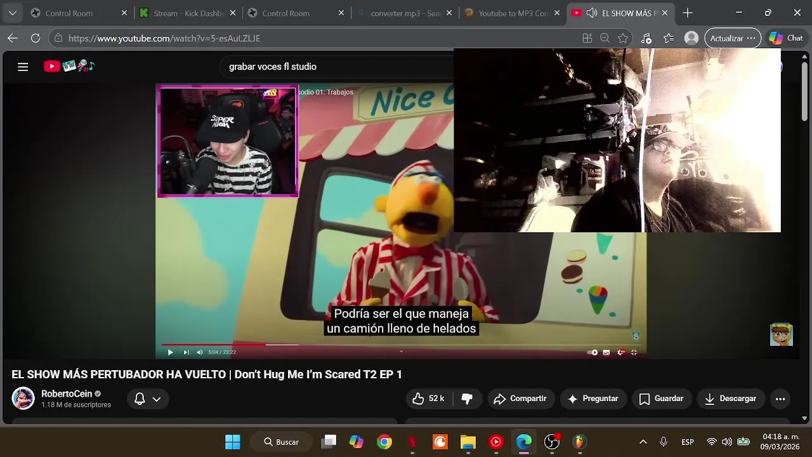Open RobertoCein channel avatar
Viewport: 812px width, 457px height.
[23, 399]
